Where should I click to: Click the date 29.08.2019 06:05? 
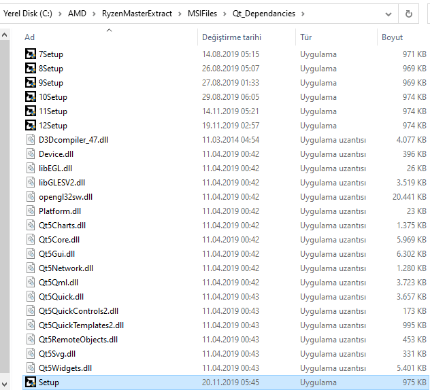(x=231, y=97)
